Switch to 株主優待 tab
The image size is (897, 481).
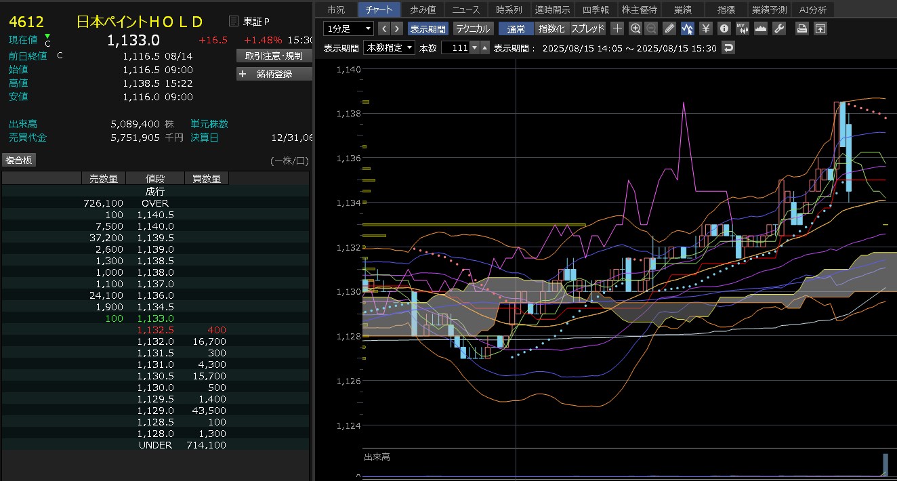639,9
